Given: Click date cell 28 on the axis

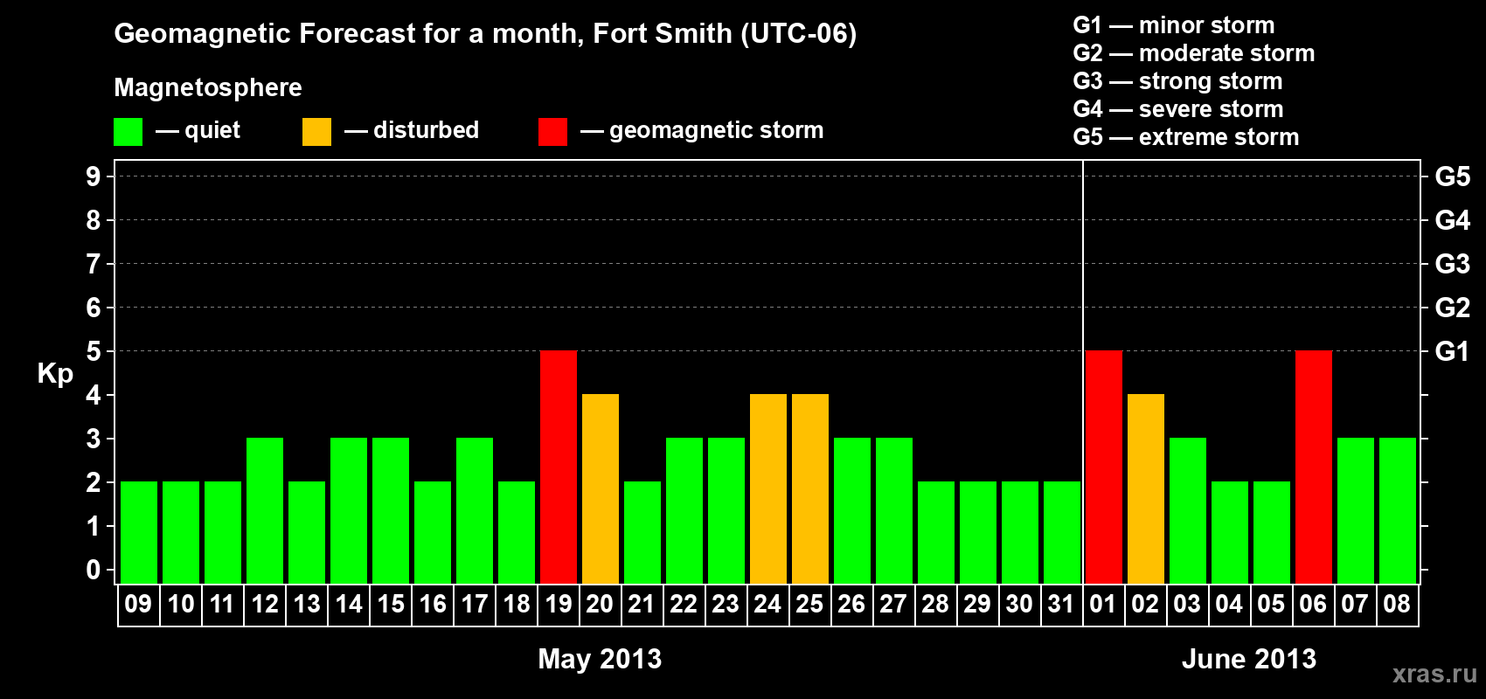Looking at the screenshot, I should pos(936,605).
